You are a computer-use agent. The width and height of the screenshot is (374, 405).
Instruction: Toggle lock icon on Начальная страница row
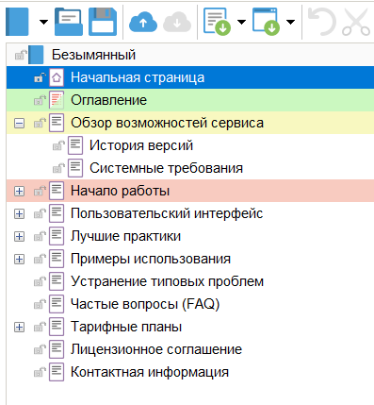pos(40,77)
